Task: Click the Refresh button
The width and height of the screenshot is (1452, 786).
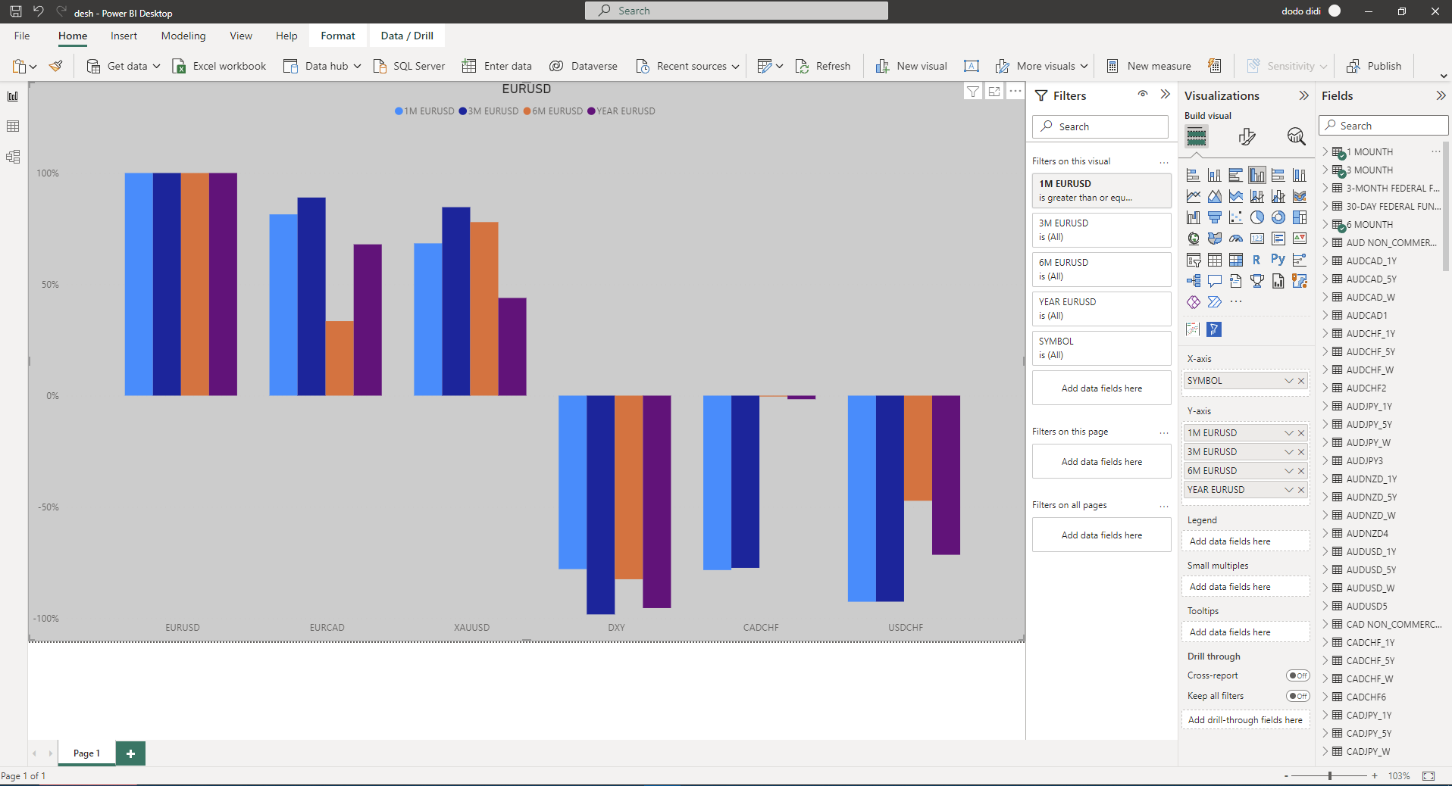Action: point(823,66)
